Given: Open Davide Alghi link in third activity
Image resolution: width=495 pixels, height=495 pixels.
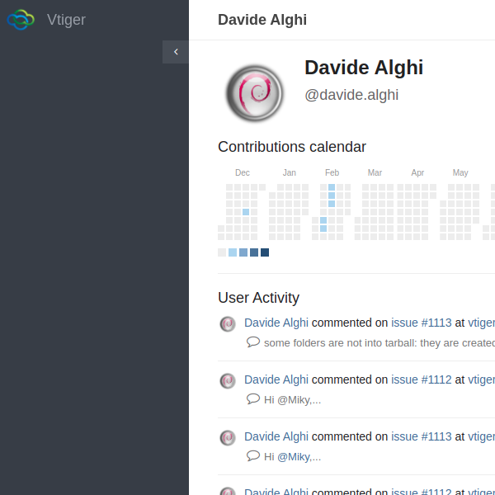Looking at the screenshot, I should pyautogui.click(x=276, y=436).
